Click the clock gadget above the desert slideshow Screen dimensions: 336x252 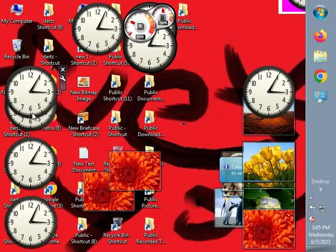[269, 92]
